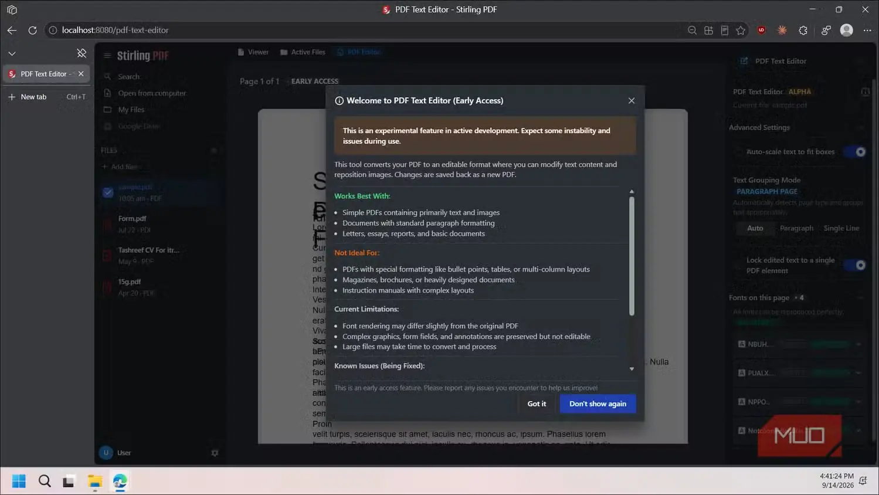Select 15g.pdf in the files list
879x495 pixels.
click(x=159, y=287)
